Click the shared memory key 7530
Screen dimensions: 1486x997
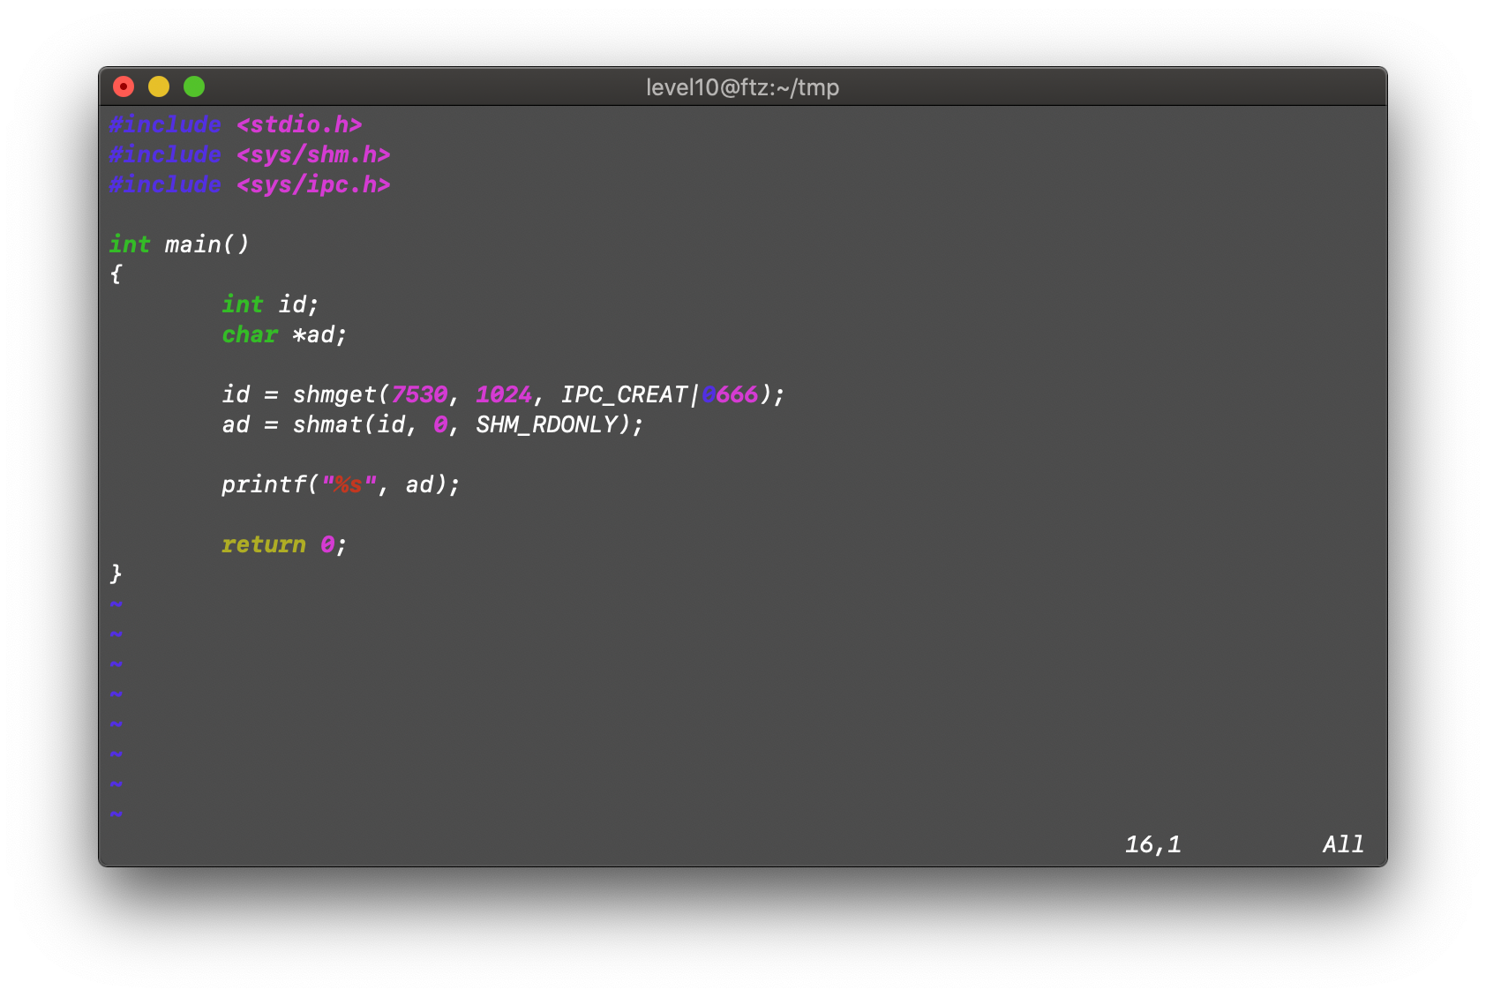coord(419,394)
